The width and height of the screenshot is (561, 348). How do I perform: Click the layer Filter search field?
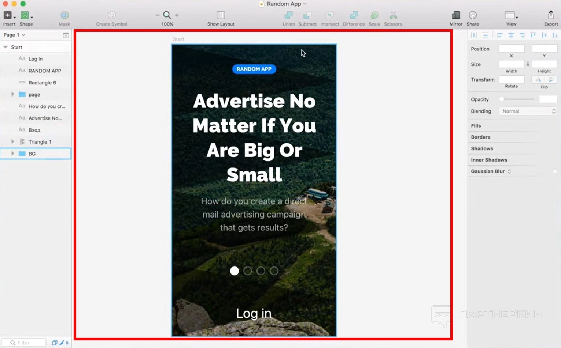coord(23,343)
